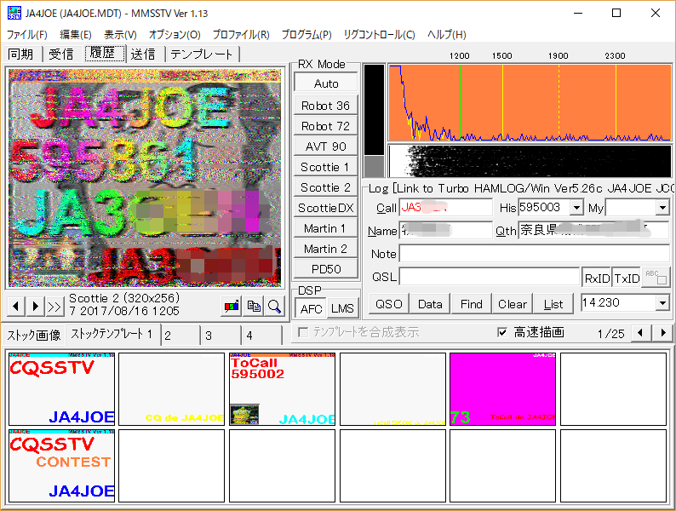Open stock template tab 2
The height and width of the screenshot is (511, 676).
(x=180, y=335)
